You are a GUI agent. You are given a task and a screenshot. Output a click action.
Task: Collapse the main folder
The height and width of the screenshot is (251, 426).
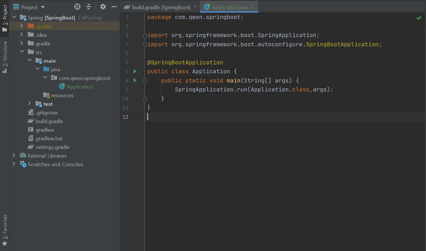(30, 60)
